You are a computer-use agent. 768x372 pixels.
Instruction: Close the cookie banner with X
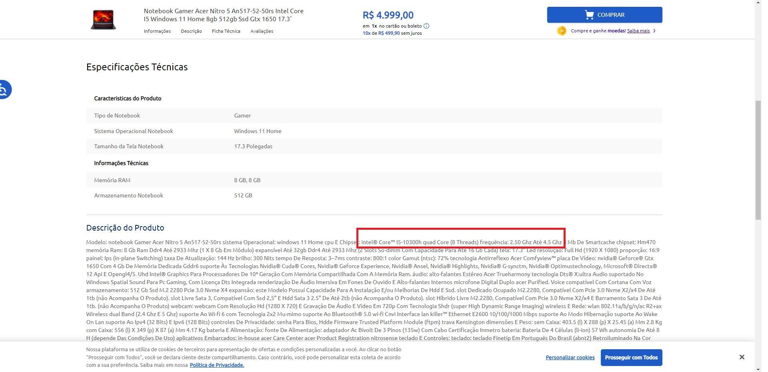coord(742,357)
